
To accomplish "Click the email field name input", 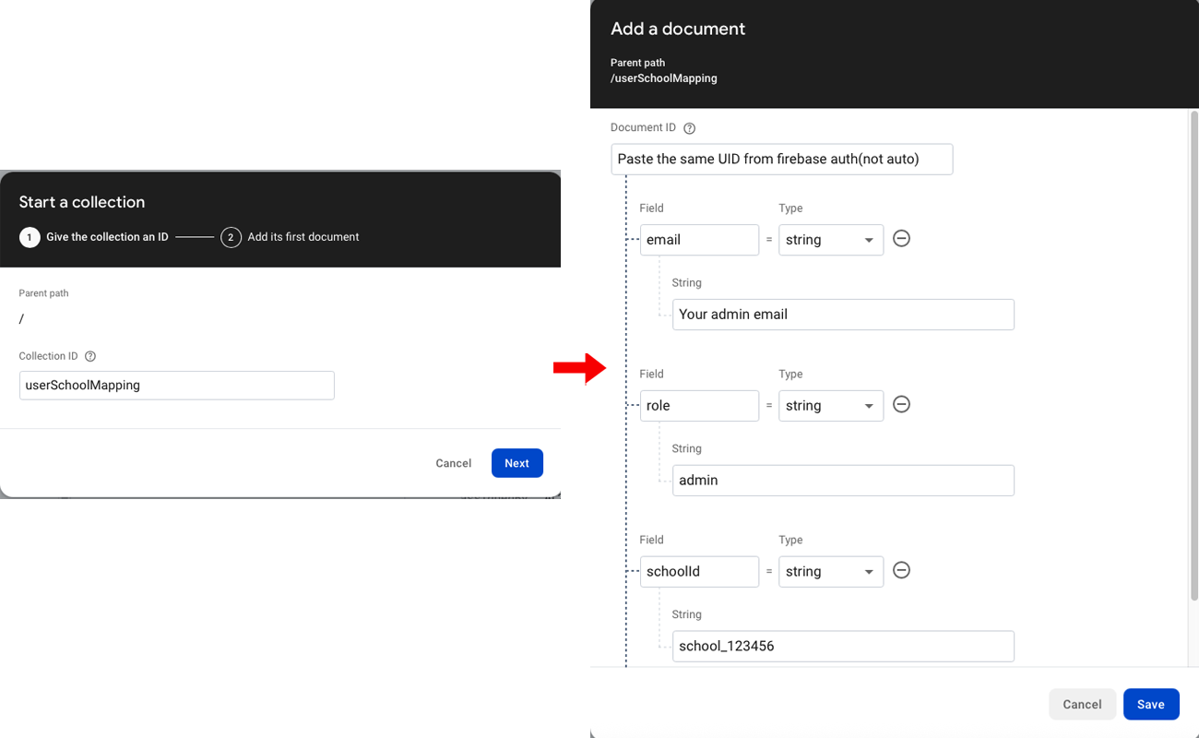I will click(699, 240).
